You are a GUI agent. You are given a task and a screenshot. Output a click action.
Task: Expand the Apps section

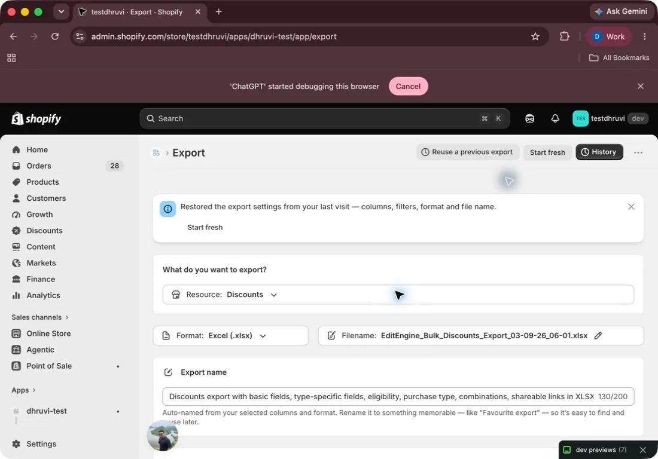point(23,390)
